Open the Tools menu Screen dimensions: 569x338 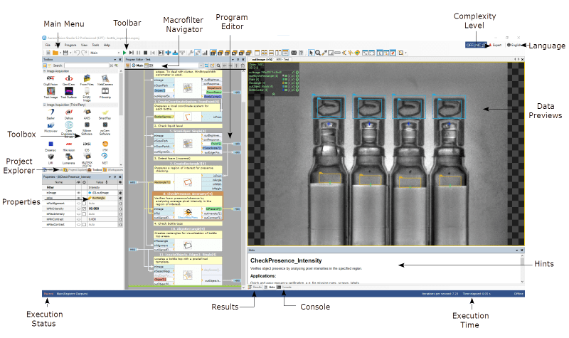coord(95,45)
